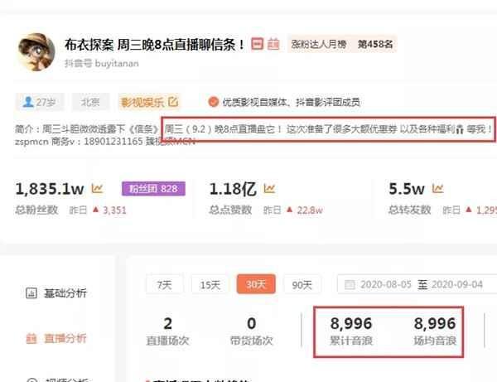Click the 带货场次 value 0
497x382 pixels.
point(251,324)
